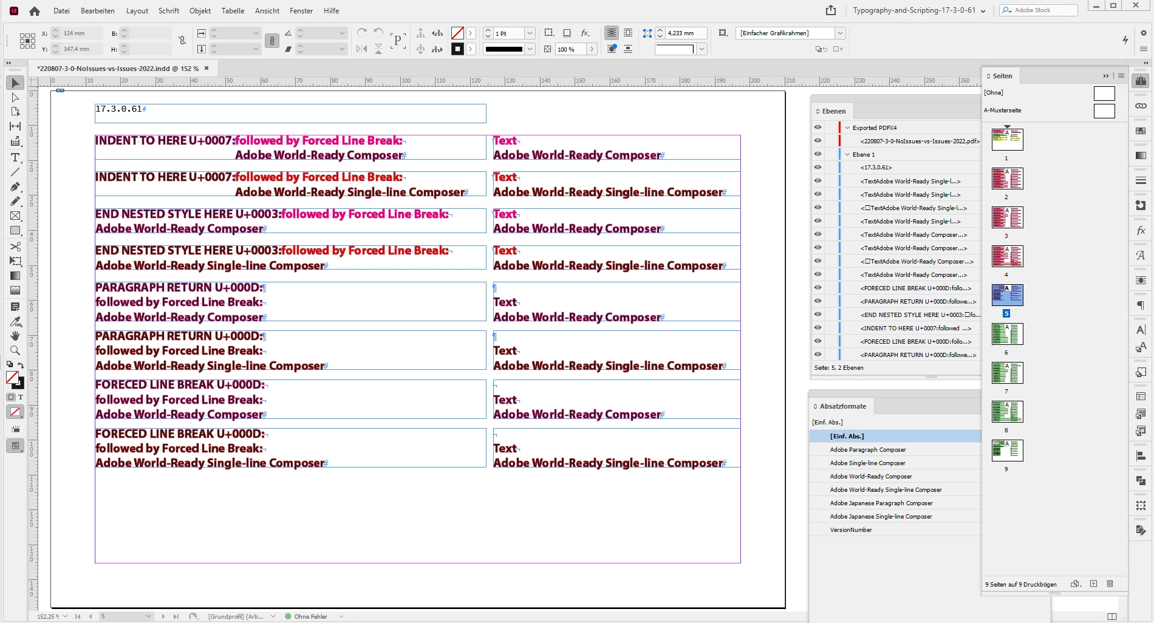The height and width of the screenshot is (623, 1154).
Task: Select the Page tool
Action: [x=15, y=112]
